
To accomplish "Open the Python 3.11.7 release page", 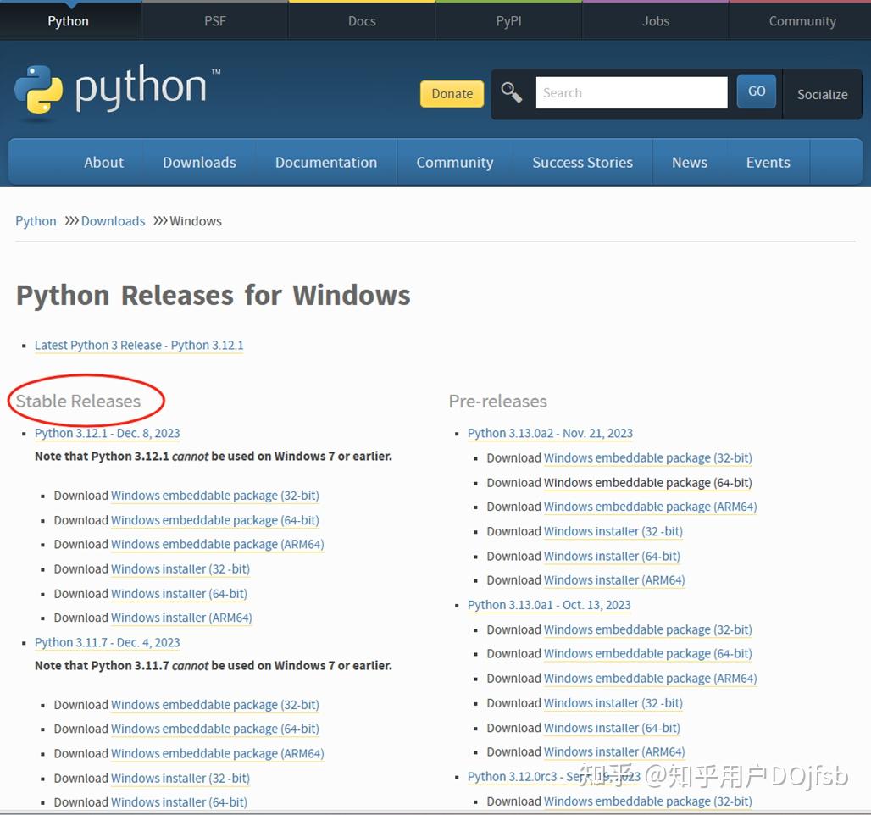I will (x=107, y=642).
